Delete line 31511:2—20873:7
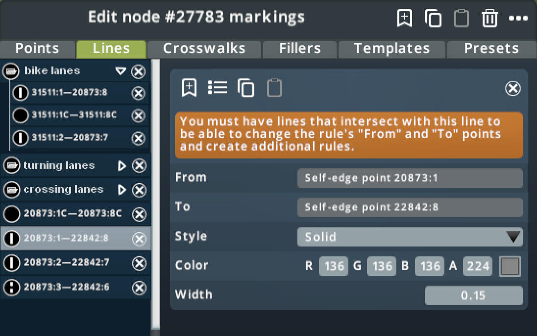This screenshot has height=336, width=537. [138, 138]
